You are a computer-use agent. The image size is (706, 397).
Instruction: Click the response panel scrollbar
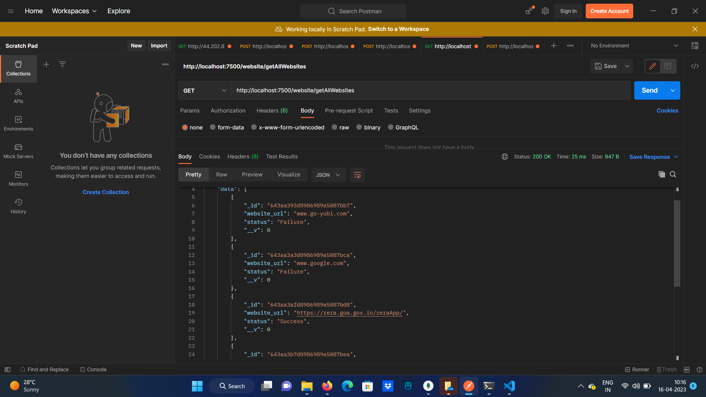[x=678, y=244]
